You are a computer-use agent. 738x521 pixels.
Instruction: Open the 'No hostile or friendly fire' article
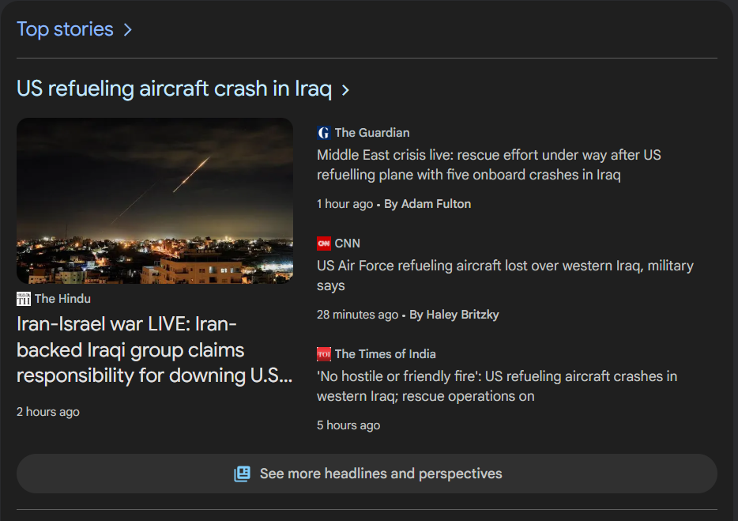(496, 386)
